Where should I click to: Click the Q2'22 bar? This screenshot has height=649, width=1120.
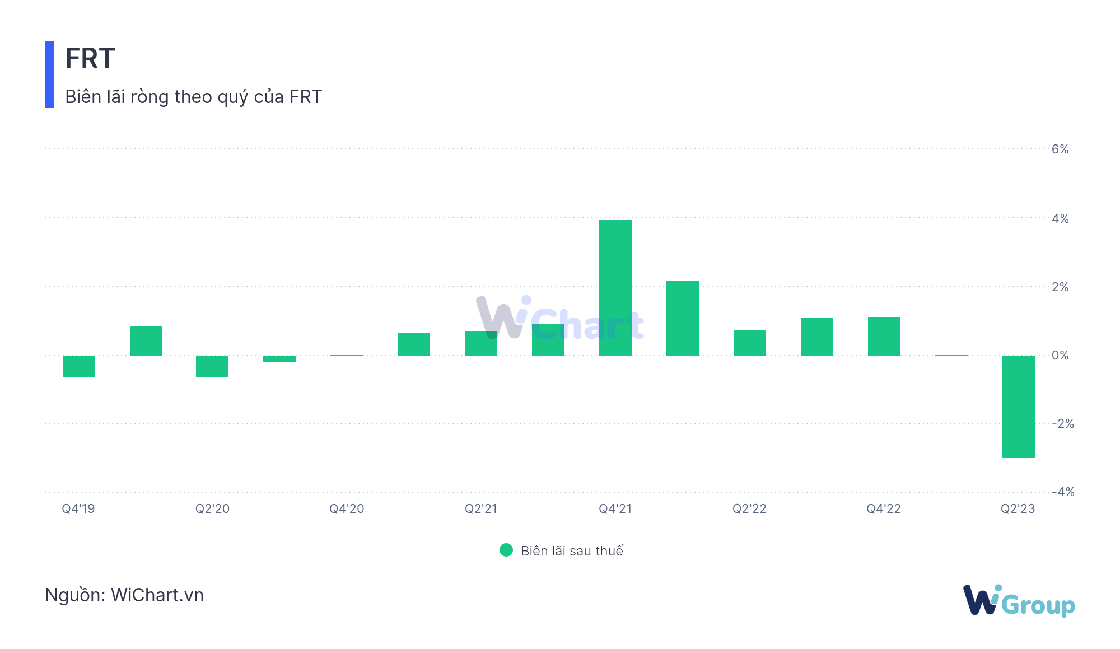tap(750, 343)
